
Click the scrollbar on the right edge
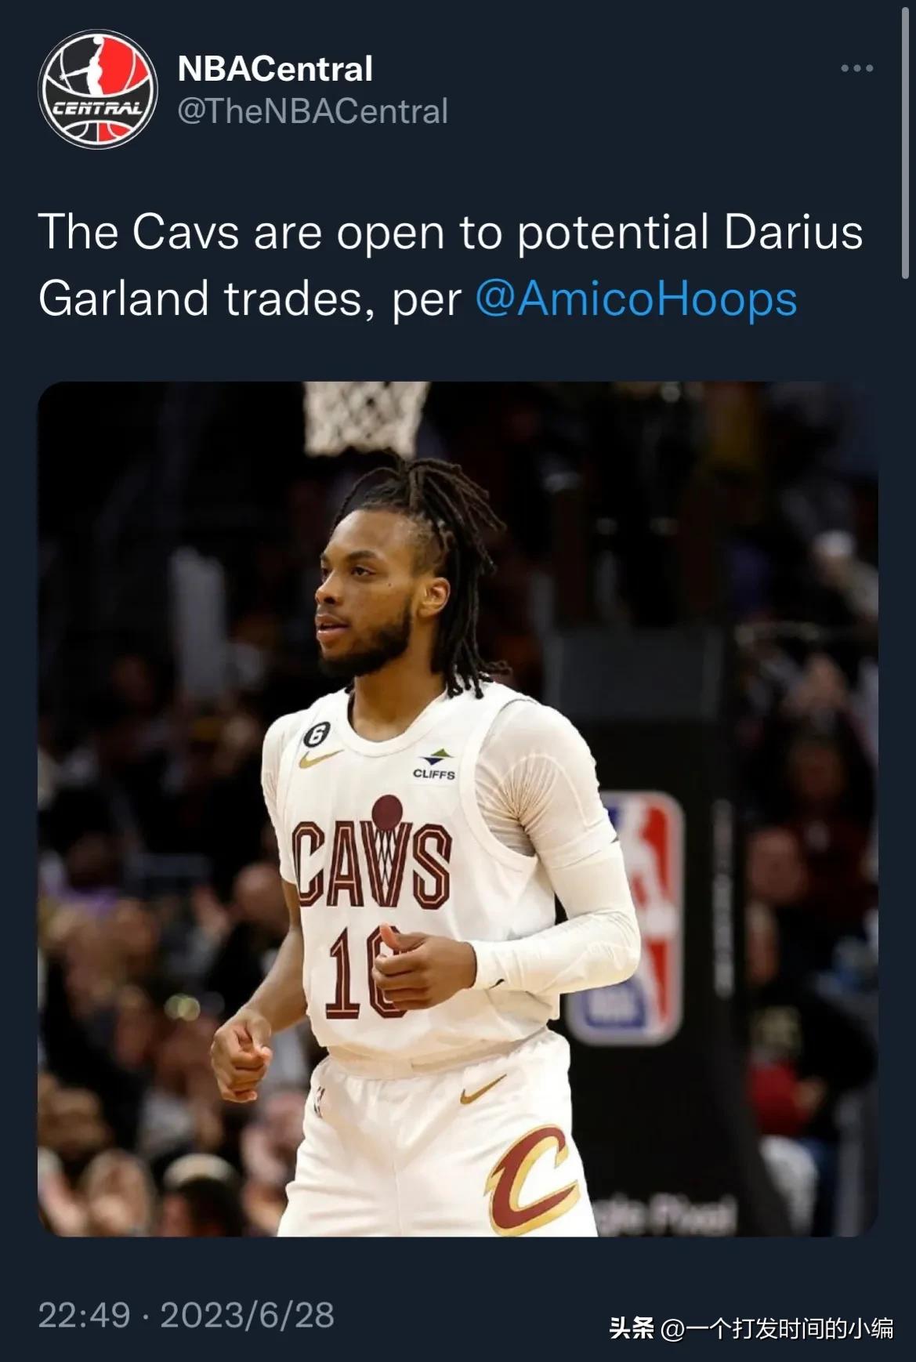(906, 139)
